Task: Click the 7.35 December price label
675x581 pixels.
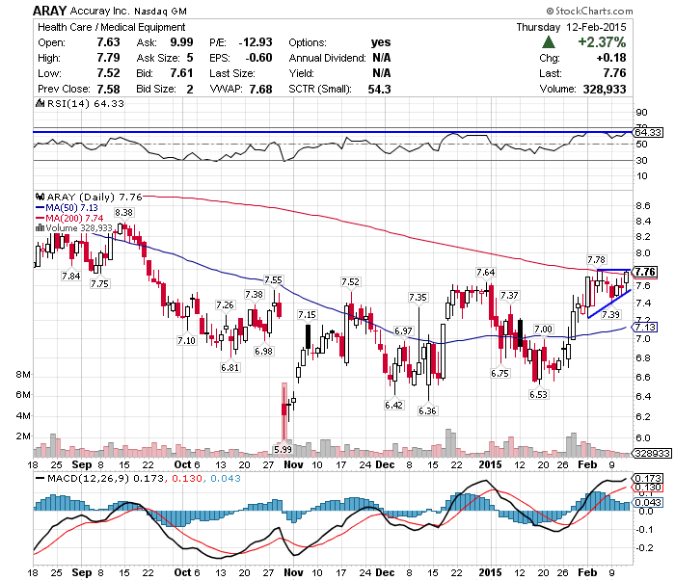Action: pos(418,297)
